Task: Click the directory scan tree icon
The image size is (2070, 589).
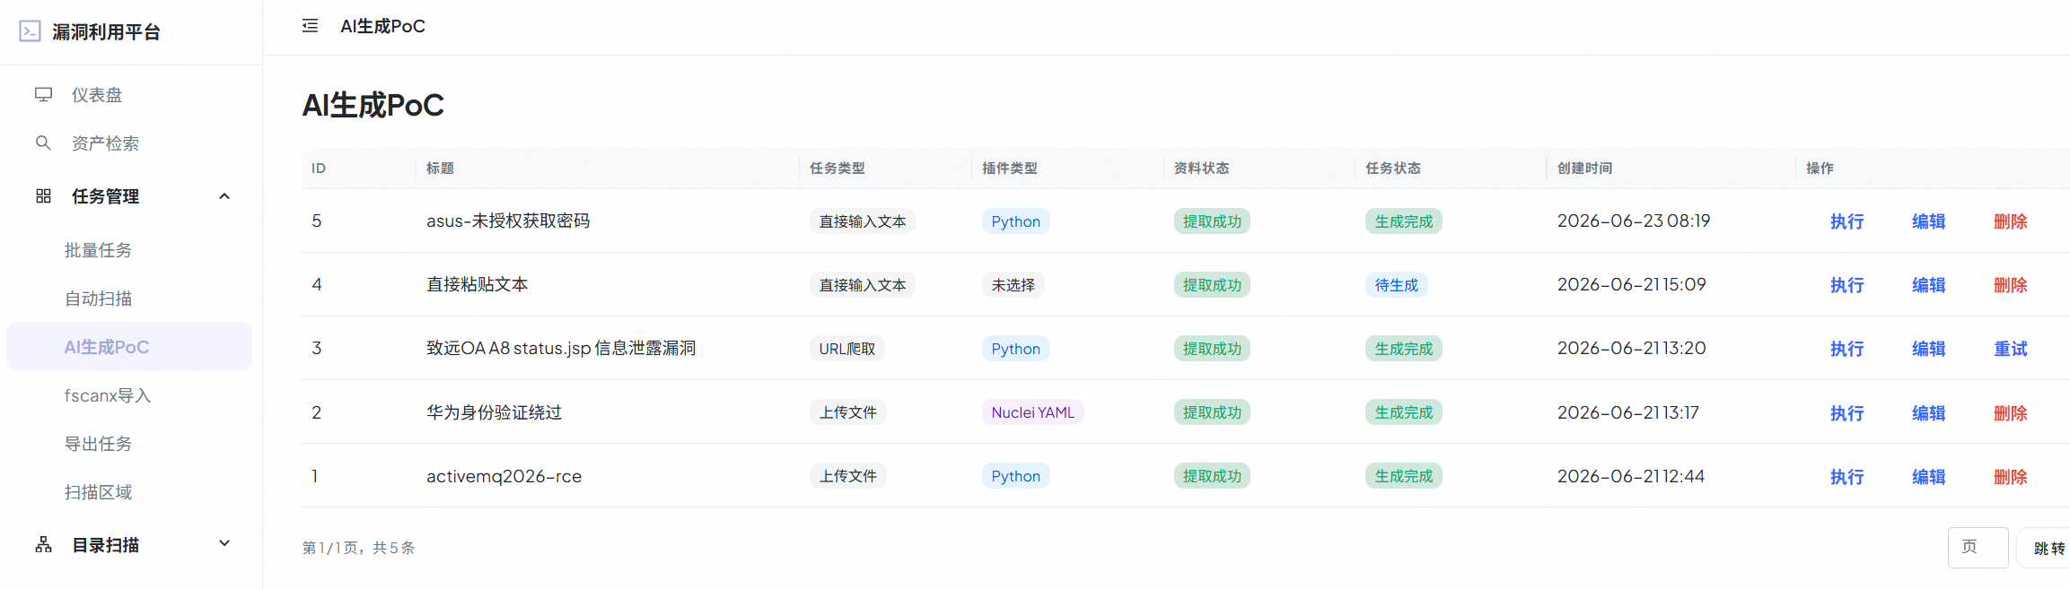Action: 43,544
